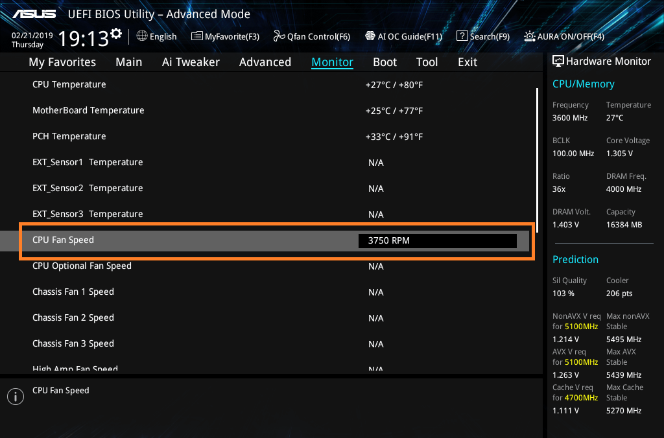The image size is (664, 438).
Task: Click the 02/21/2019 date text
Action: pos(32,36)
